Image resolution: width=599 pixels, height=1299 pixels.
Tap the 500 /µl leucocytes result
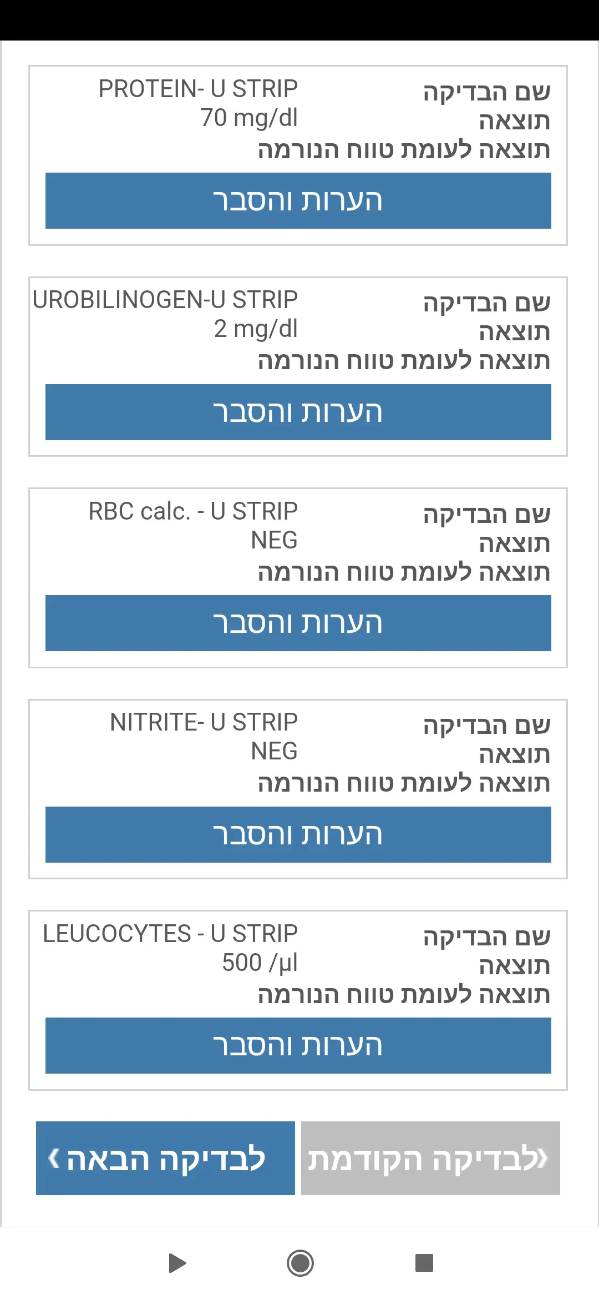260,963
